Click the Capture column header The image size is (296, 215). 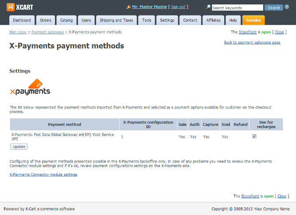pyautogui.click(x=210, y=125)
